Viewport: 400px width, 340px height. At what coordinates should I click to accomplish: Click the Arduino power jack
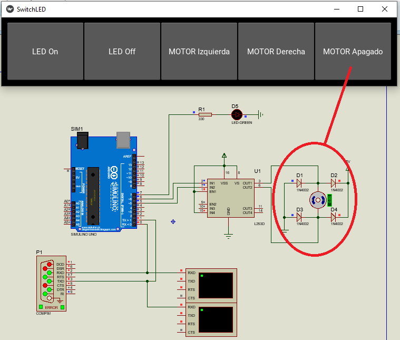[83, 140]
